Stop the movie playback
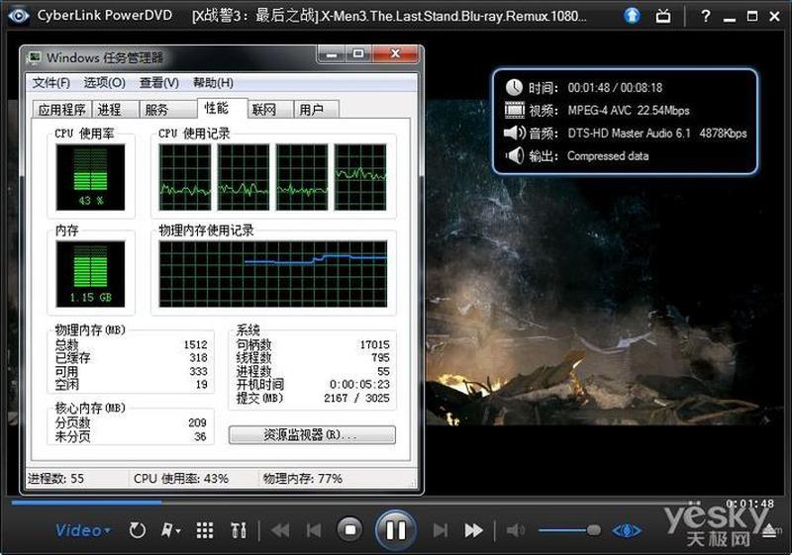Screen dimensions: 792x555 [x=350, y=530]
